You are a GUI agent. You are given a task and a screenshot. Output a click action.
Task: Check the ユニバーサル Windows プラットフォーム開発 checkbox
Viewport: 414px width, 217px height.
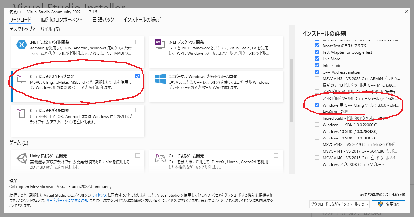(276, 76)
